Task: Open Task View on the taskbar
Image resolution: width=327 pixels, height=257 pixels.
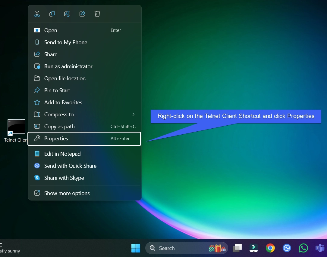Action: pos(237,248)
